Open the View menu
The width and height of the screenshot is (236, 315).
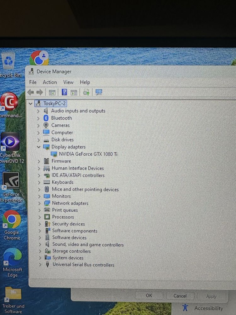tap(68, 82)
